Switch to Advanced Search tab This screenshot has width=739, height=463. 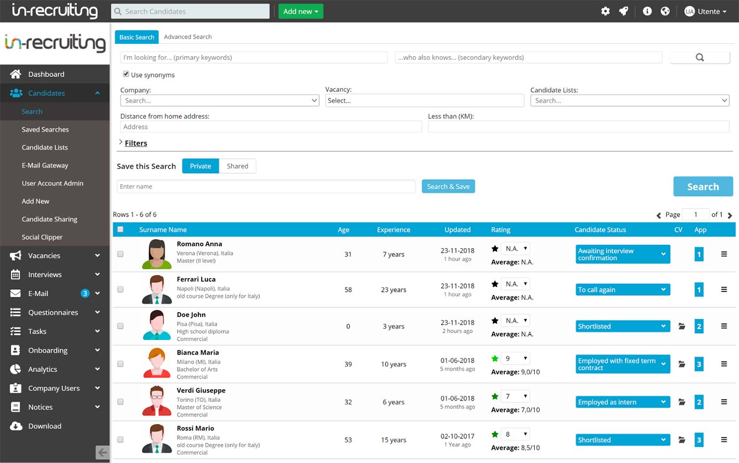[188, 37]
